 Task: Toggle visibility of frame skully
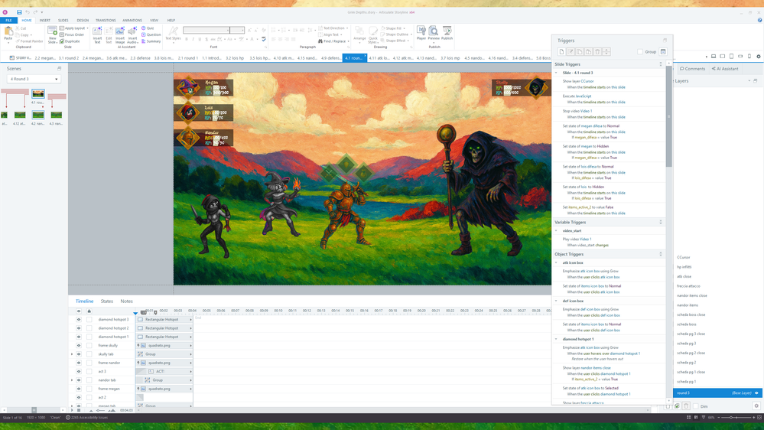tap(79, 346)
